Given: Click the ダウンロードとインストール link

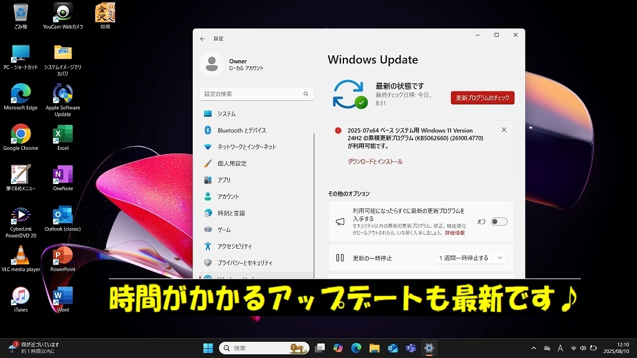Looking at the screenshot, I should pyautogui.click(x=375, y=162).
